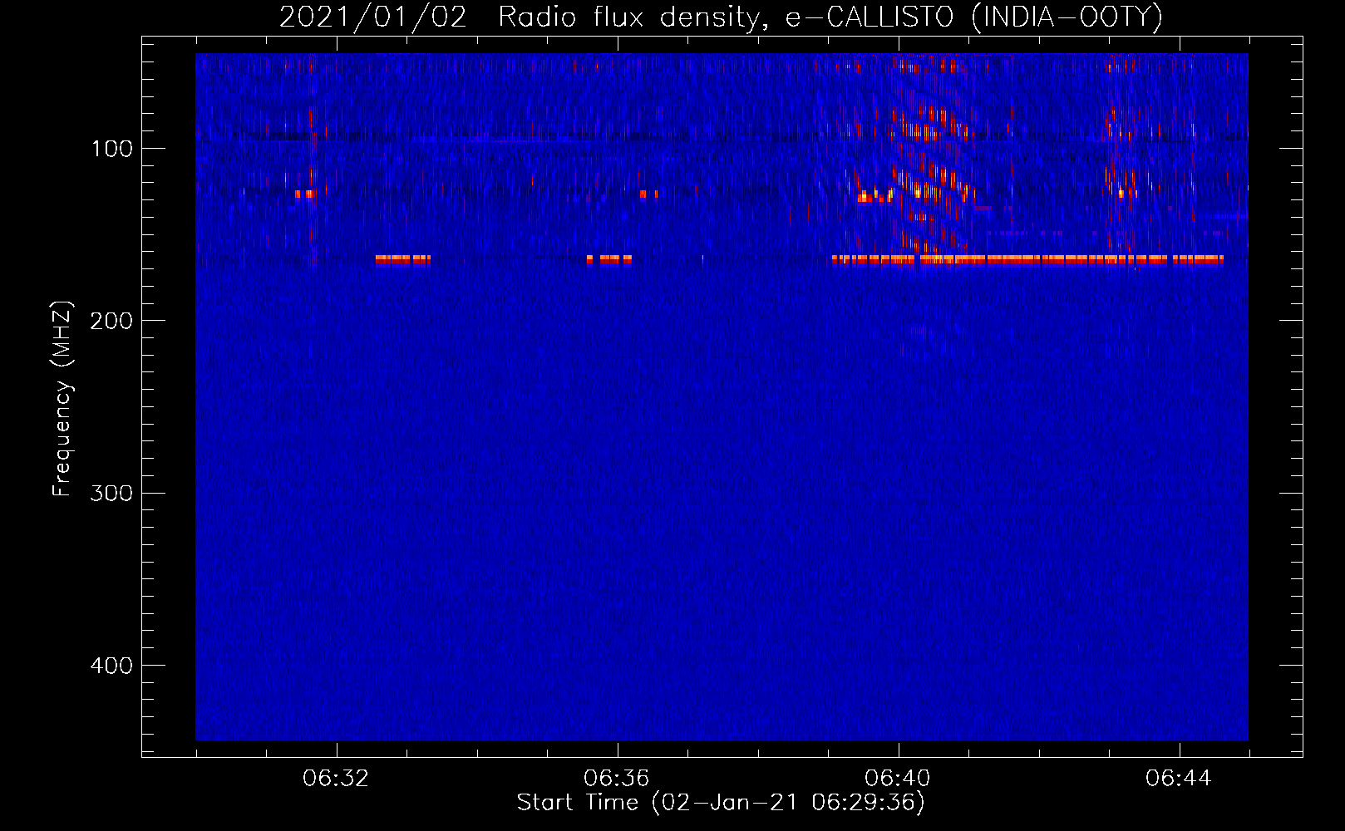
Task: Select the 'Frequency (MHZ)' y-axis label
Action: point(62,399)
